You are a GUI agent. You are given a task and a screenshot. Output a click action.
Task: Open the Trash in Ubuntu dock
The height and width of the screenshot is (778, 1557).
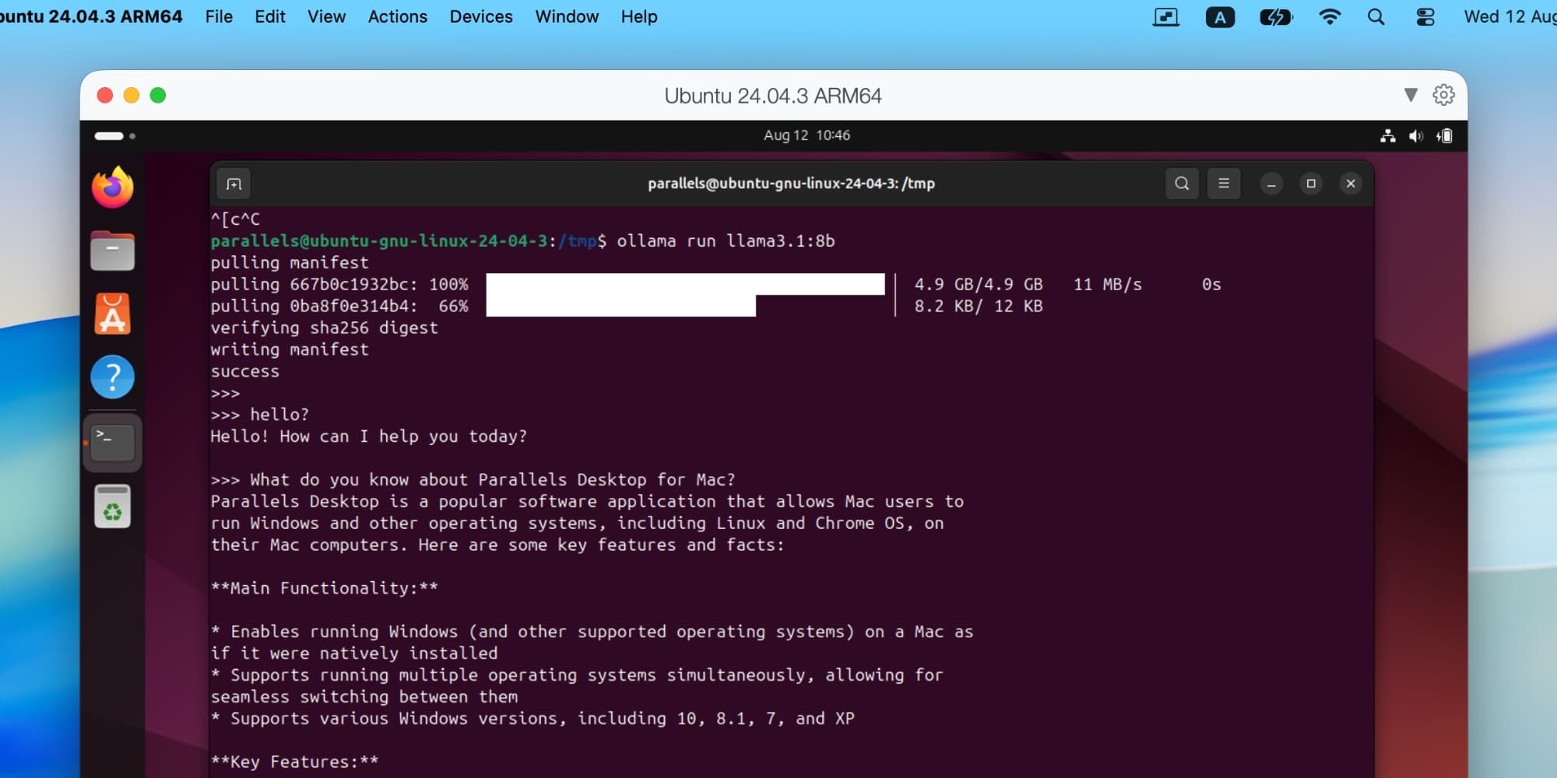pyautogui.click(x=113, y=506)
